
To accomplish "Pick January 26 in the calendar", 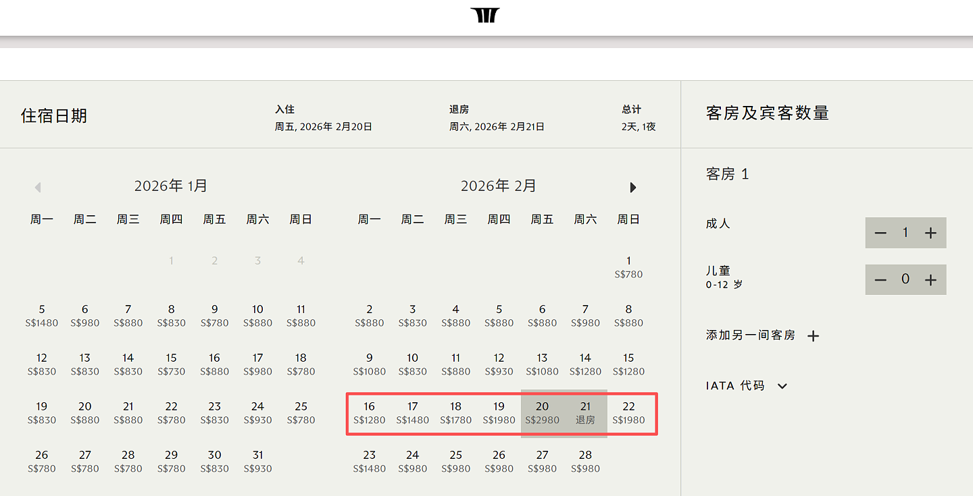I will pos(42,462).
